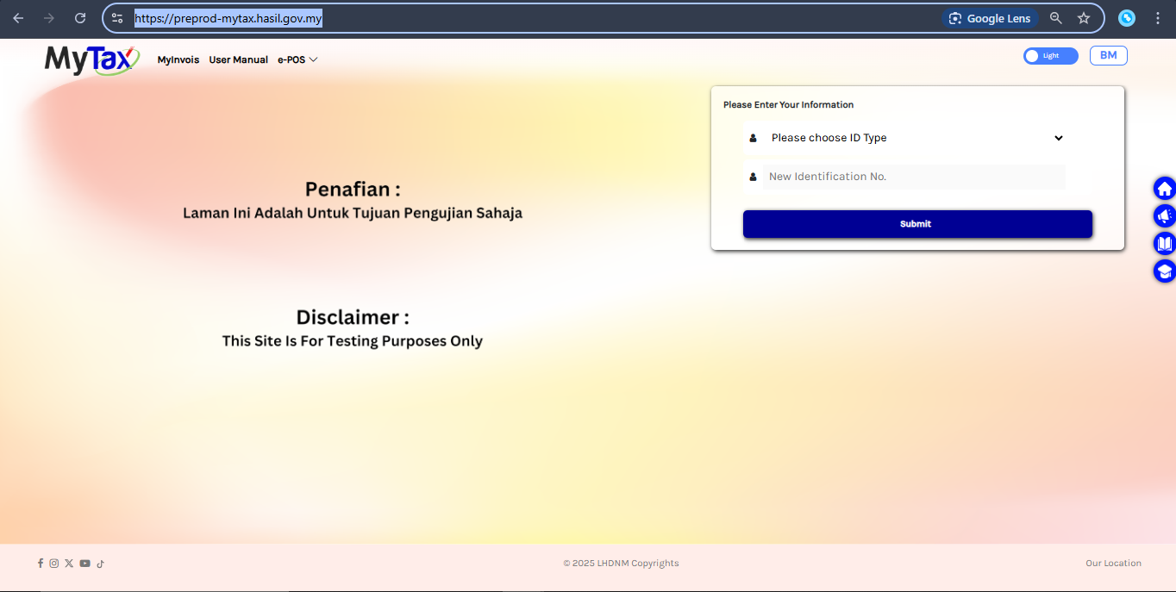Open the TikTok footer icon
Image resolution: width=1176 pixels, height=592 pixels.
click(100, 564)
